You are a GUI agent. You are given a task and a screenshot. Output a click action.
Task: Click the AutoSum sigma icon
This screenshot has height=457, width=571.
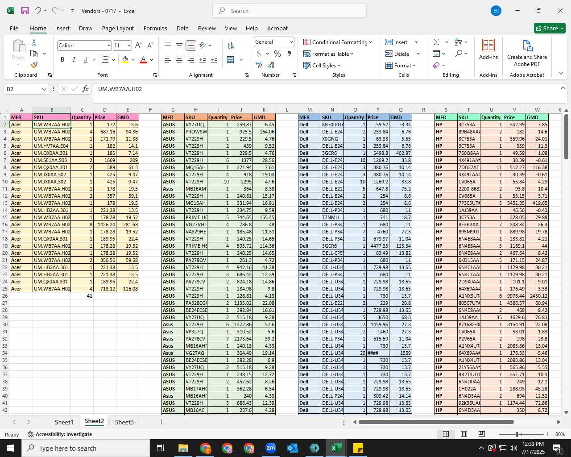[436, 42]
